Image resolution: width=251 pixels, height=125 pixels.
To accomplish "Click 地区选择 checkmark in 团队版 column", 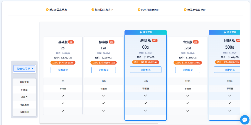I will (230, 103).
